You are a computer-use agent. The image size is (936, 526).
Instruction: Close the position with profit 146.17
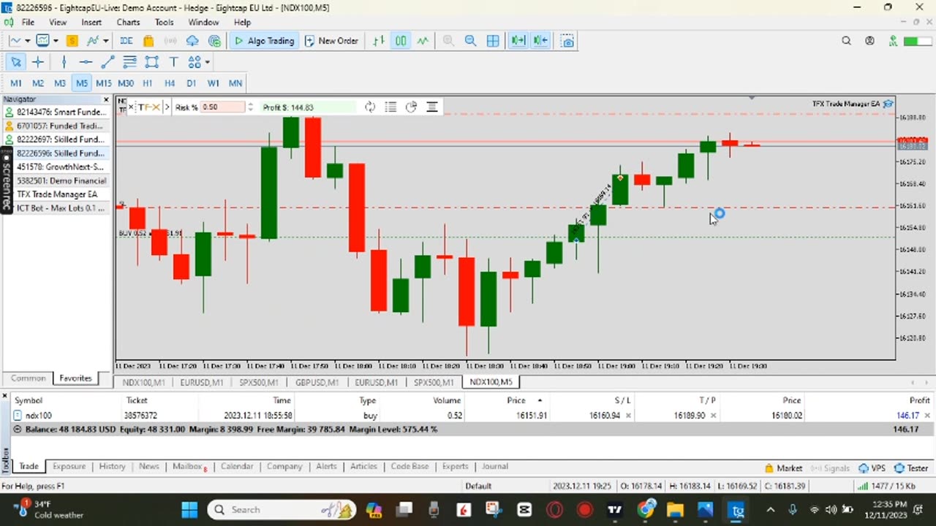coord(928,416)
